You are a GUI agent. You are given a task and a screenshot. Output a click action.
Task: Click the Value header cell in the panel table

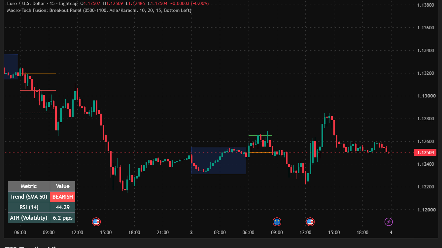[63, 186]
